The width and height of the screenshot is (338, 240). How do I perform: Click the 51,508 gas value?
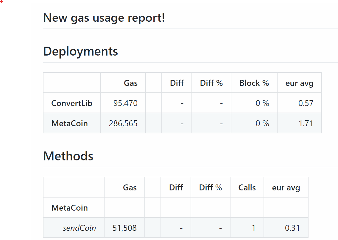[x=124, y=228]
